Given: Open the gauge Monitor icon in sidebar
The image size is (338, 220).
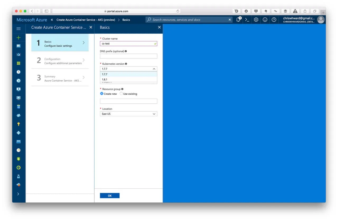Looking at the screenshot, I should point(18,150).
